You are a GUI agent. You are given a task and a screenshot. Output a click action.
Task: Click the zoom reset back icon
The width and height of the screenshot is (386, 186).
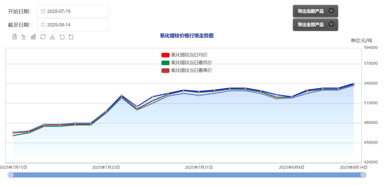(x=71, y=37)
